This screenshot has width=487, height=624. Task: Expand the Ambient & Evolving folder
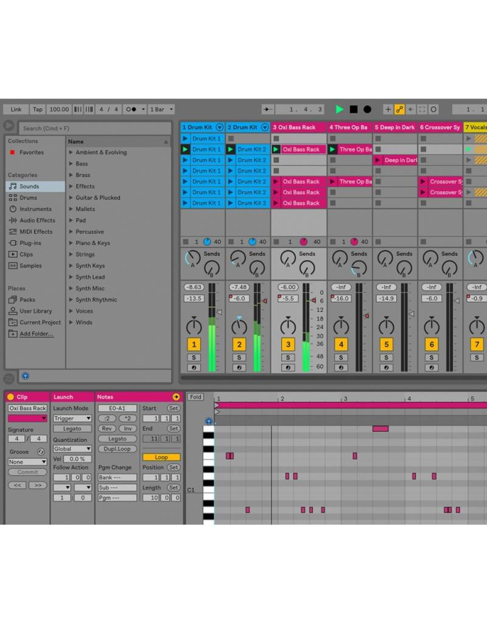click(71, 152)
